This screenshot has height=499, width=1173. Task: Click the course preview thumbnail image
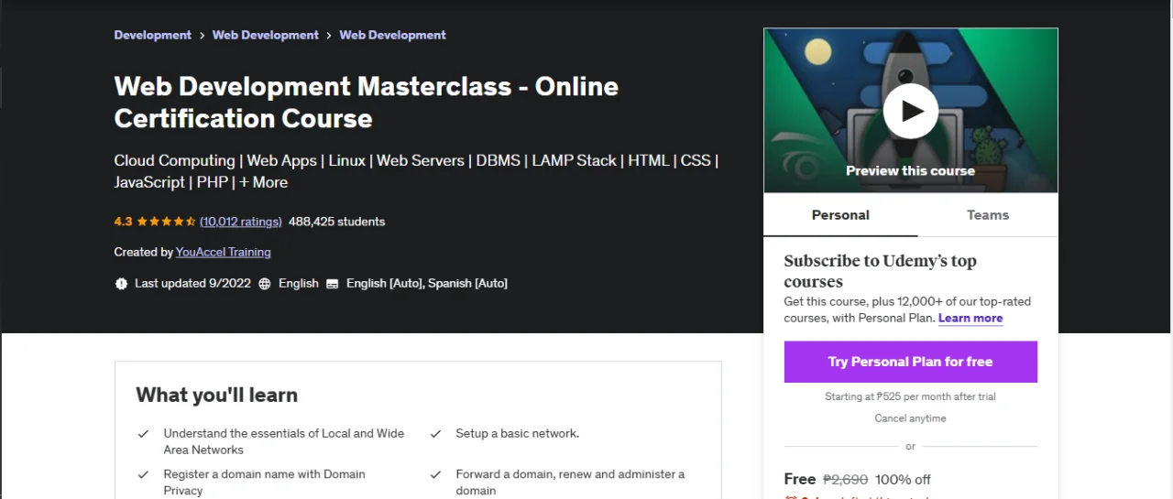tap(911, 111)
